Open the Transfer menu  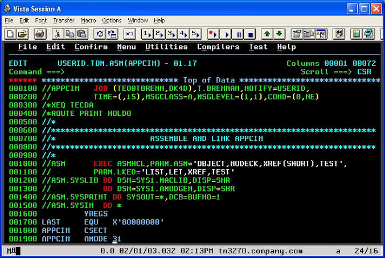(64, 20)
